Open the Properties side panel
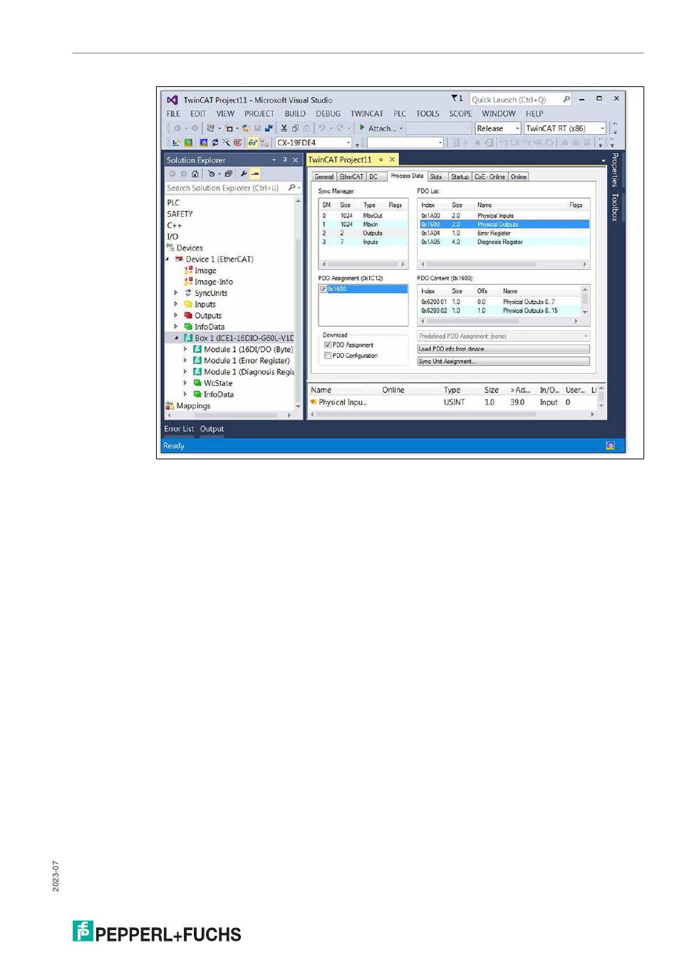The height and width of the screenshot is (970, 677). pos(614,170)
